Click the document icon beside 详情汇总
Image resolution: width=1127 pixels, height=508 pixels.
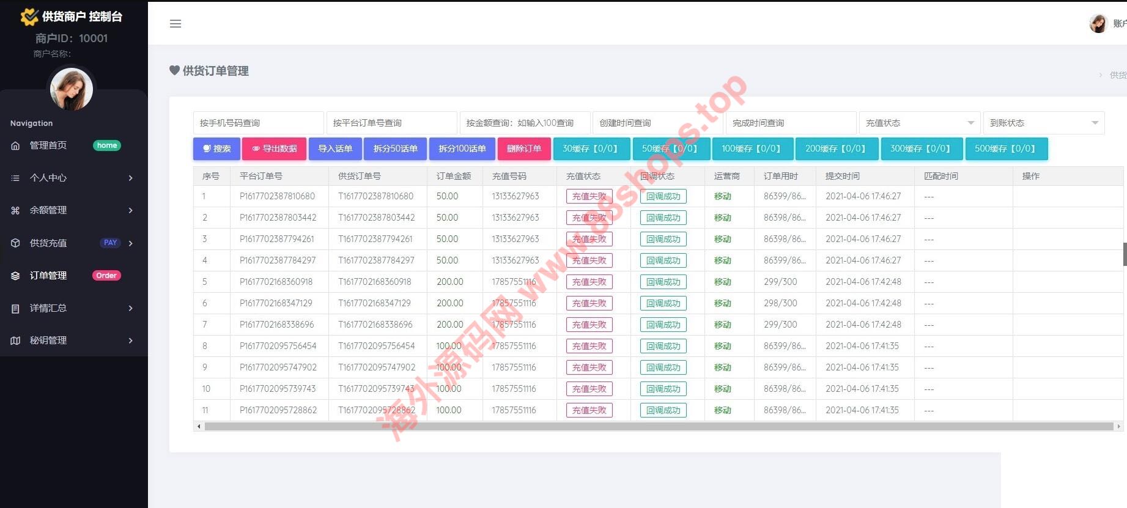click(x=15, y=309)
